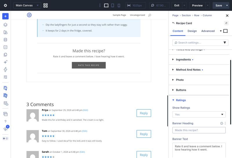232x158 pixels.
Task: Open the Layers panel icon in sidebar
Action: tap(5, 25)
